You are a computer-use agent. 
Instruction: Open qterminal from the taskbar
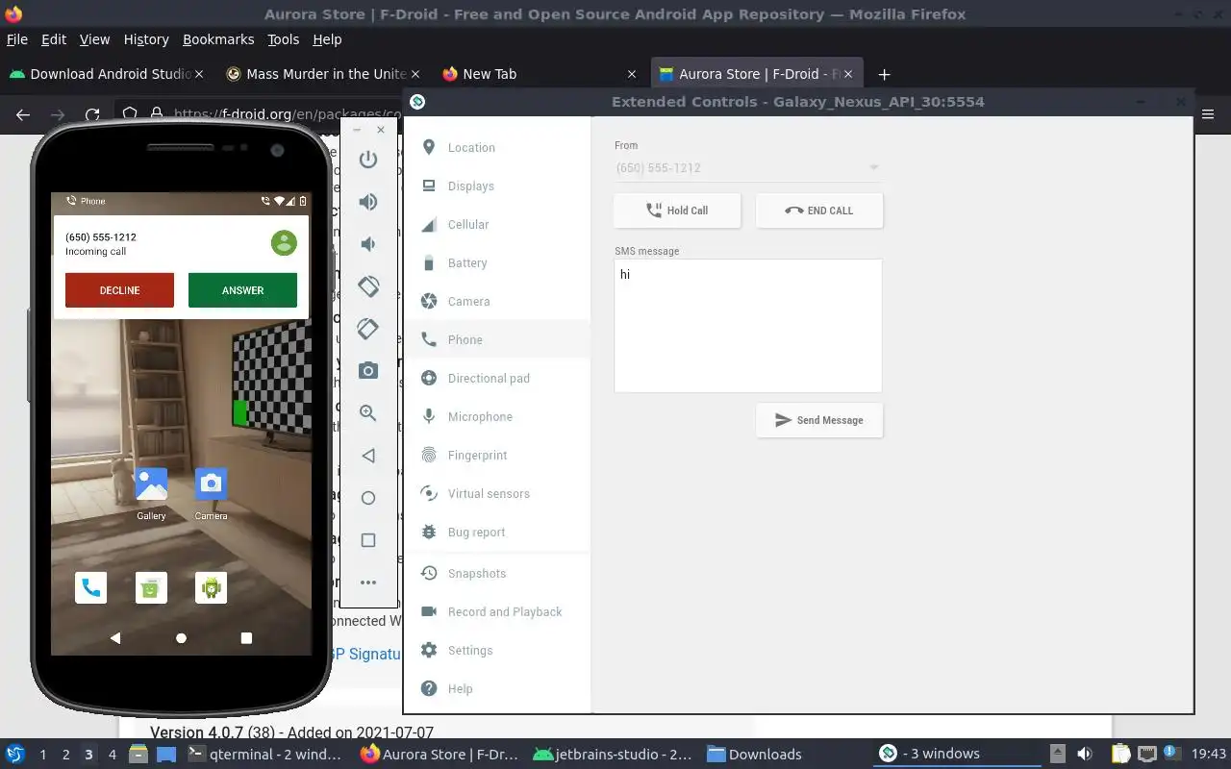coord(265,755)
